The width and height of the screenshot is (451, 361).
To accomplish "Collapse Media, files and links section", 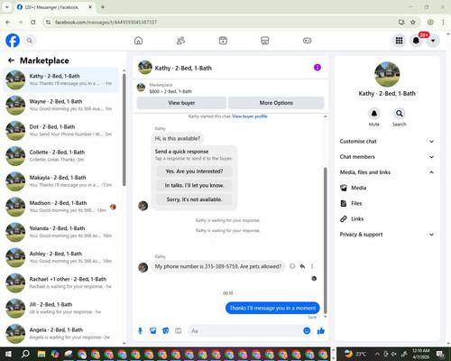I will (387, 172).
